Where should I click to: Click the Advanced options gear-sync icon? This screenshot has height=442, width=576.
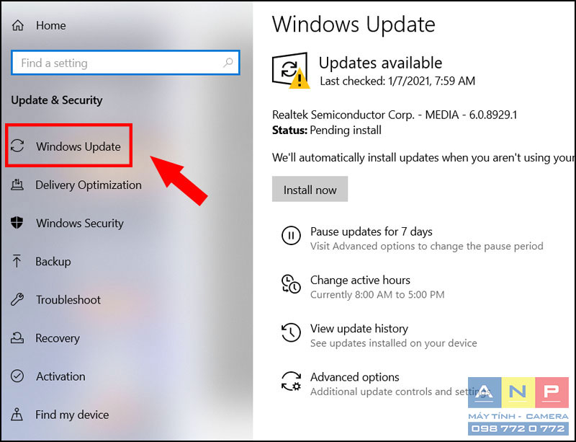291,381
